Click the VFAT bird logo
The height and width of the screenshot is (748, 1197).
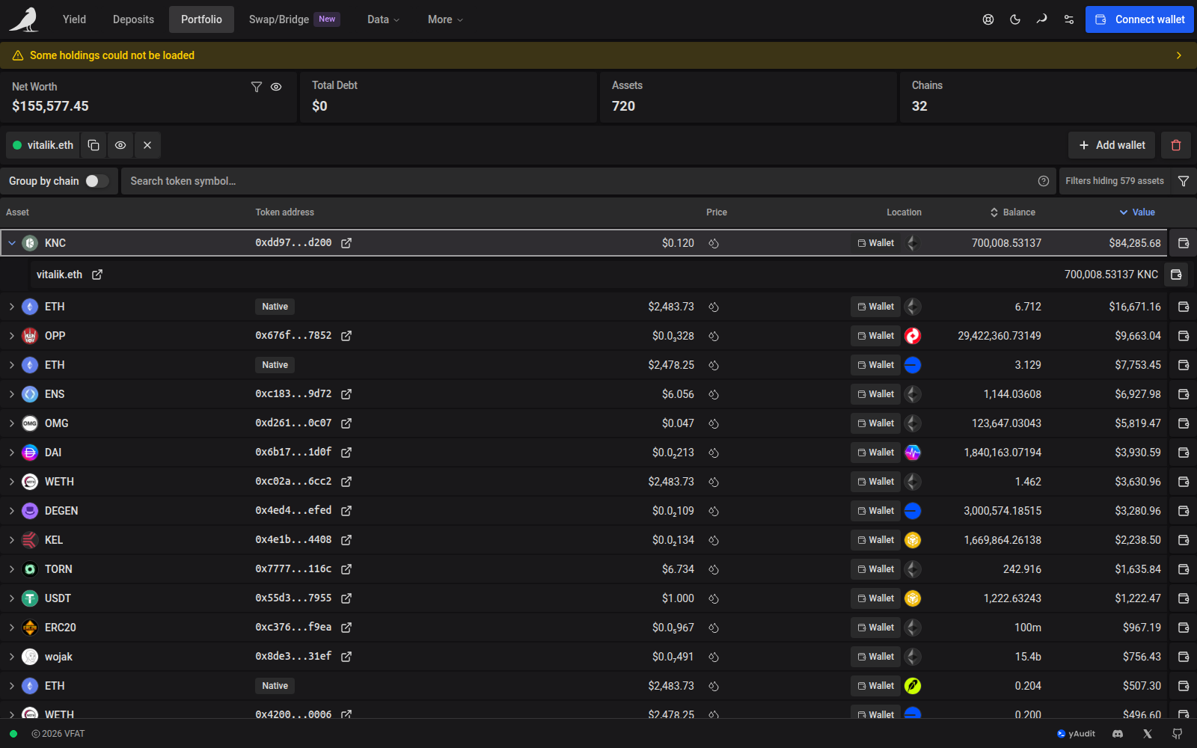[25, 19]
